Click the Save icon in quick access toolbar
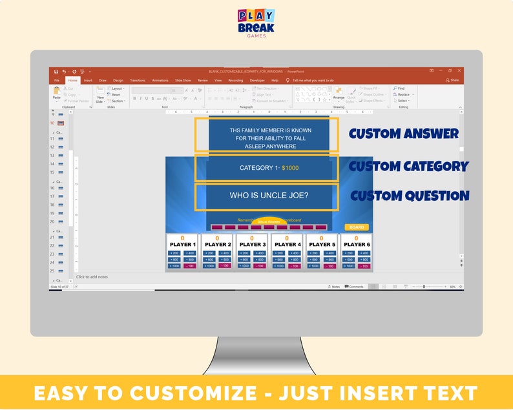The image size is (513, 410). click(56, 72)
